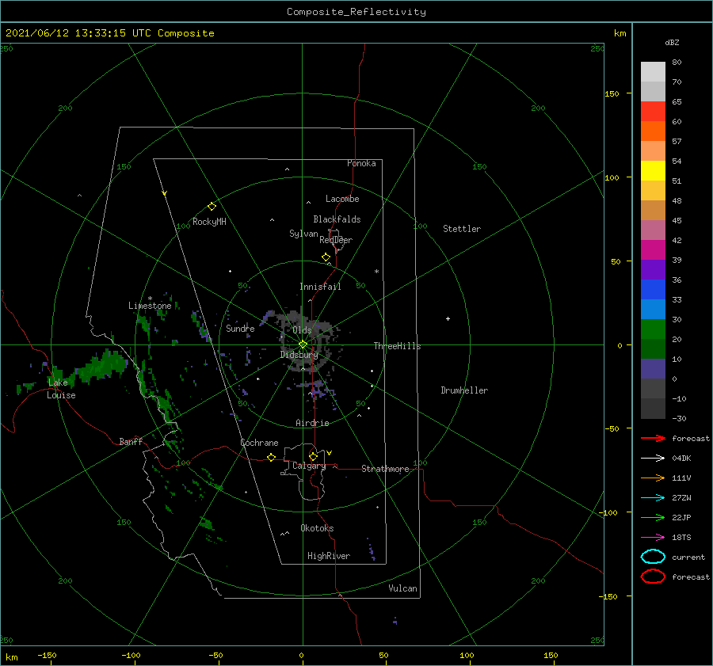This screenshot has height=666, width=713.
Task: Click the white plus marker north of Drumheller
Action: click(x=448, y=318)
